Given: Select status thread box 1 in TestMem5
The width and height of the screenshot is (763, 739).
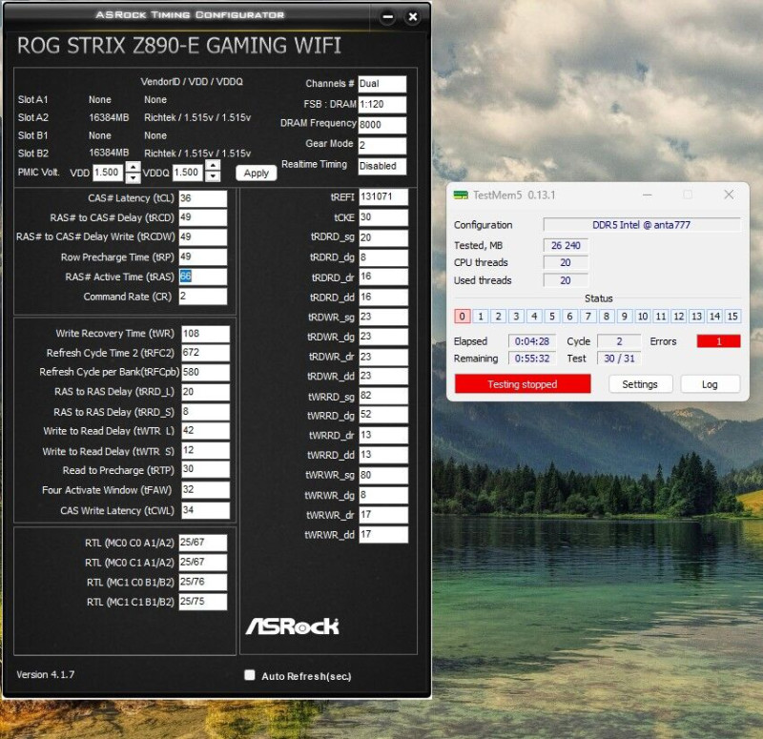Looking at the screenshot, I should 481,317.
